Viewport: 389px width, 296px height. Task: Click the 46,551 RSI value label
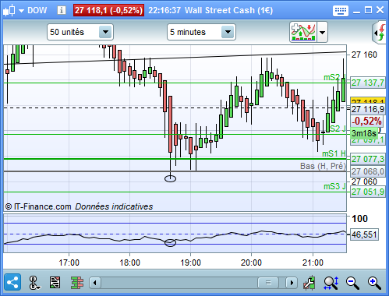[x=364, y=234]
